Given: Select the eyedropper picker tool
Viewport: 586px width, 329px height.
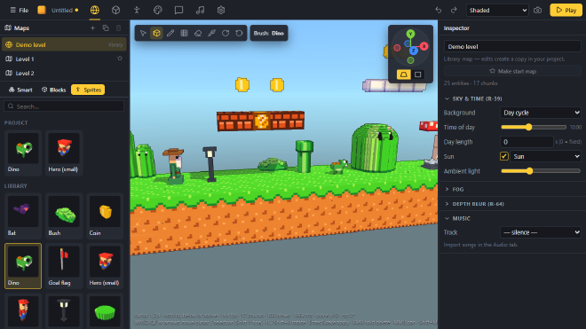Looking at the screenshot, I should click(211, 33).
